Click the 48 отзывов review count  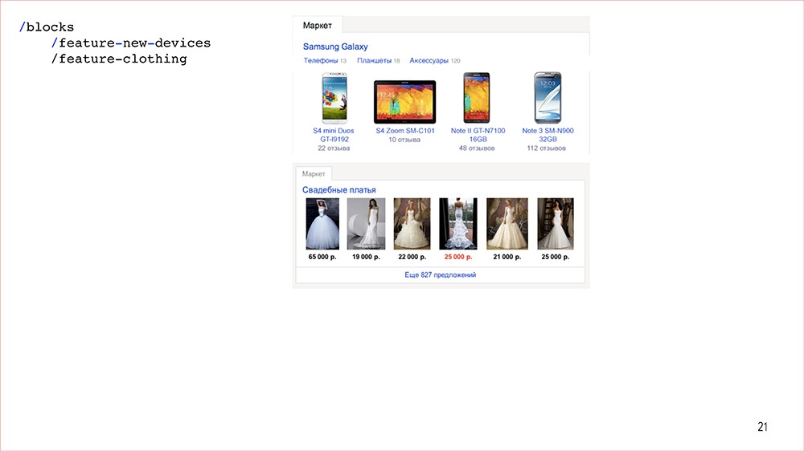pos(477,148)
